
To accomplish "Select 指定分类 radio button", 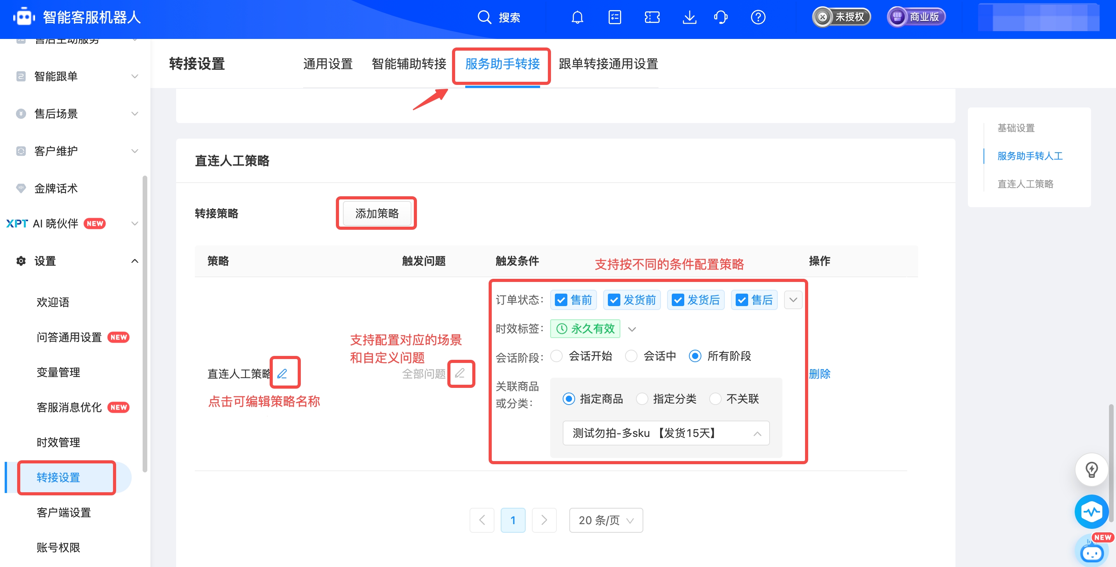I will (642, 399).
